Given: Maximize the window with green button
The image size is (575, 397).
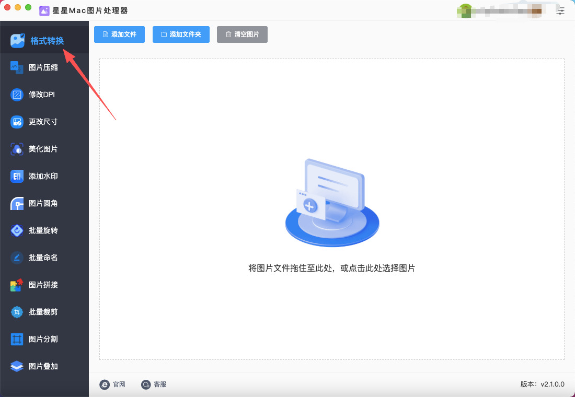Looking at the screenshot, I should click(x=28, y=7).
